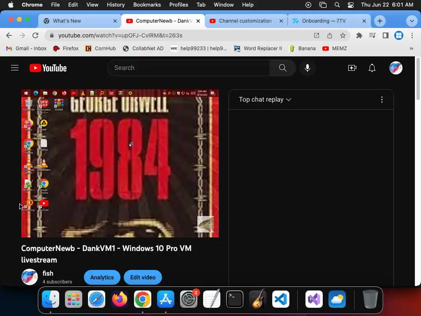Open the Banana bookmark

tap(302, 49)
